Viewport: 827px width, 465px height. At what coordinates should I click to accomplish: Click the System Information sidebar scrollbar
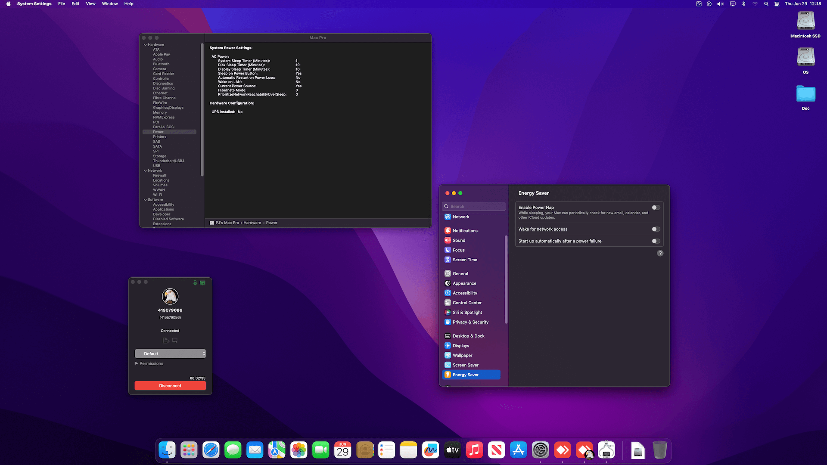click(x=202, y=110)
